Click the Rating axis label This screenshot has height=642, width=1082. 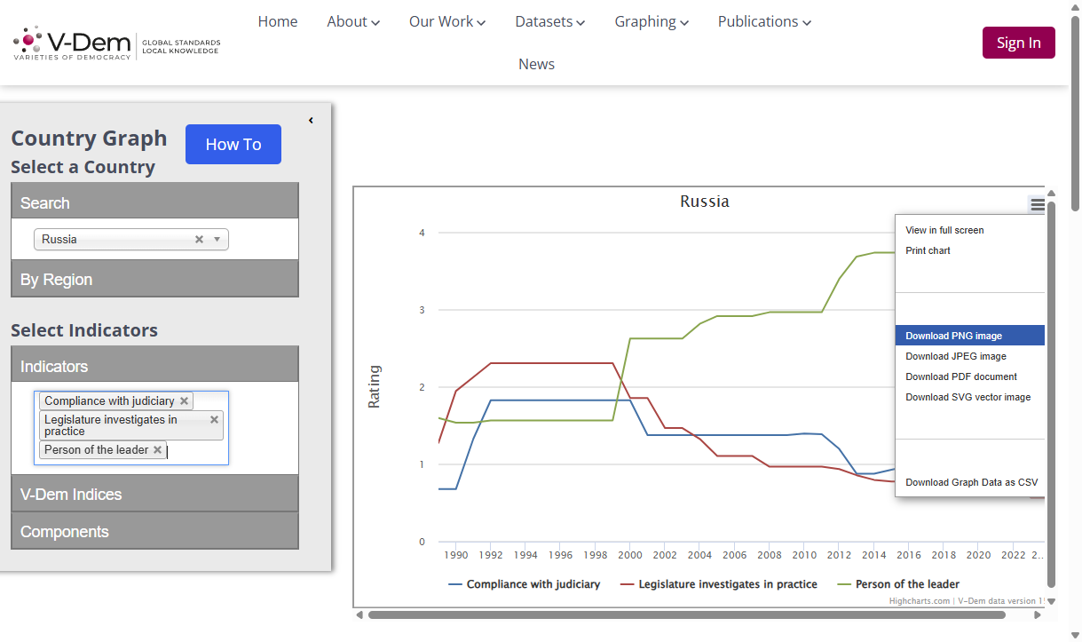point(374,386)
